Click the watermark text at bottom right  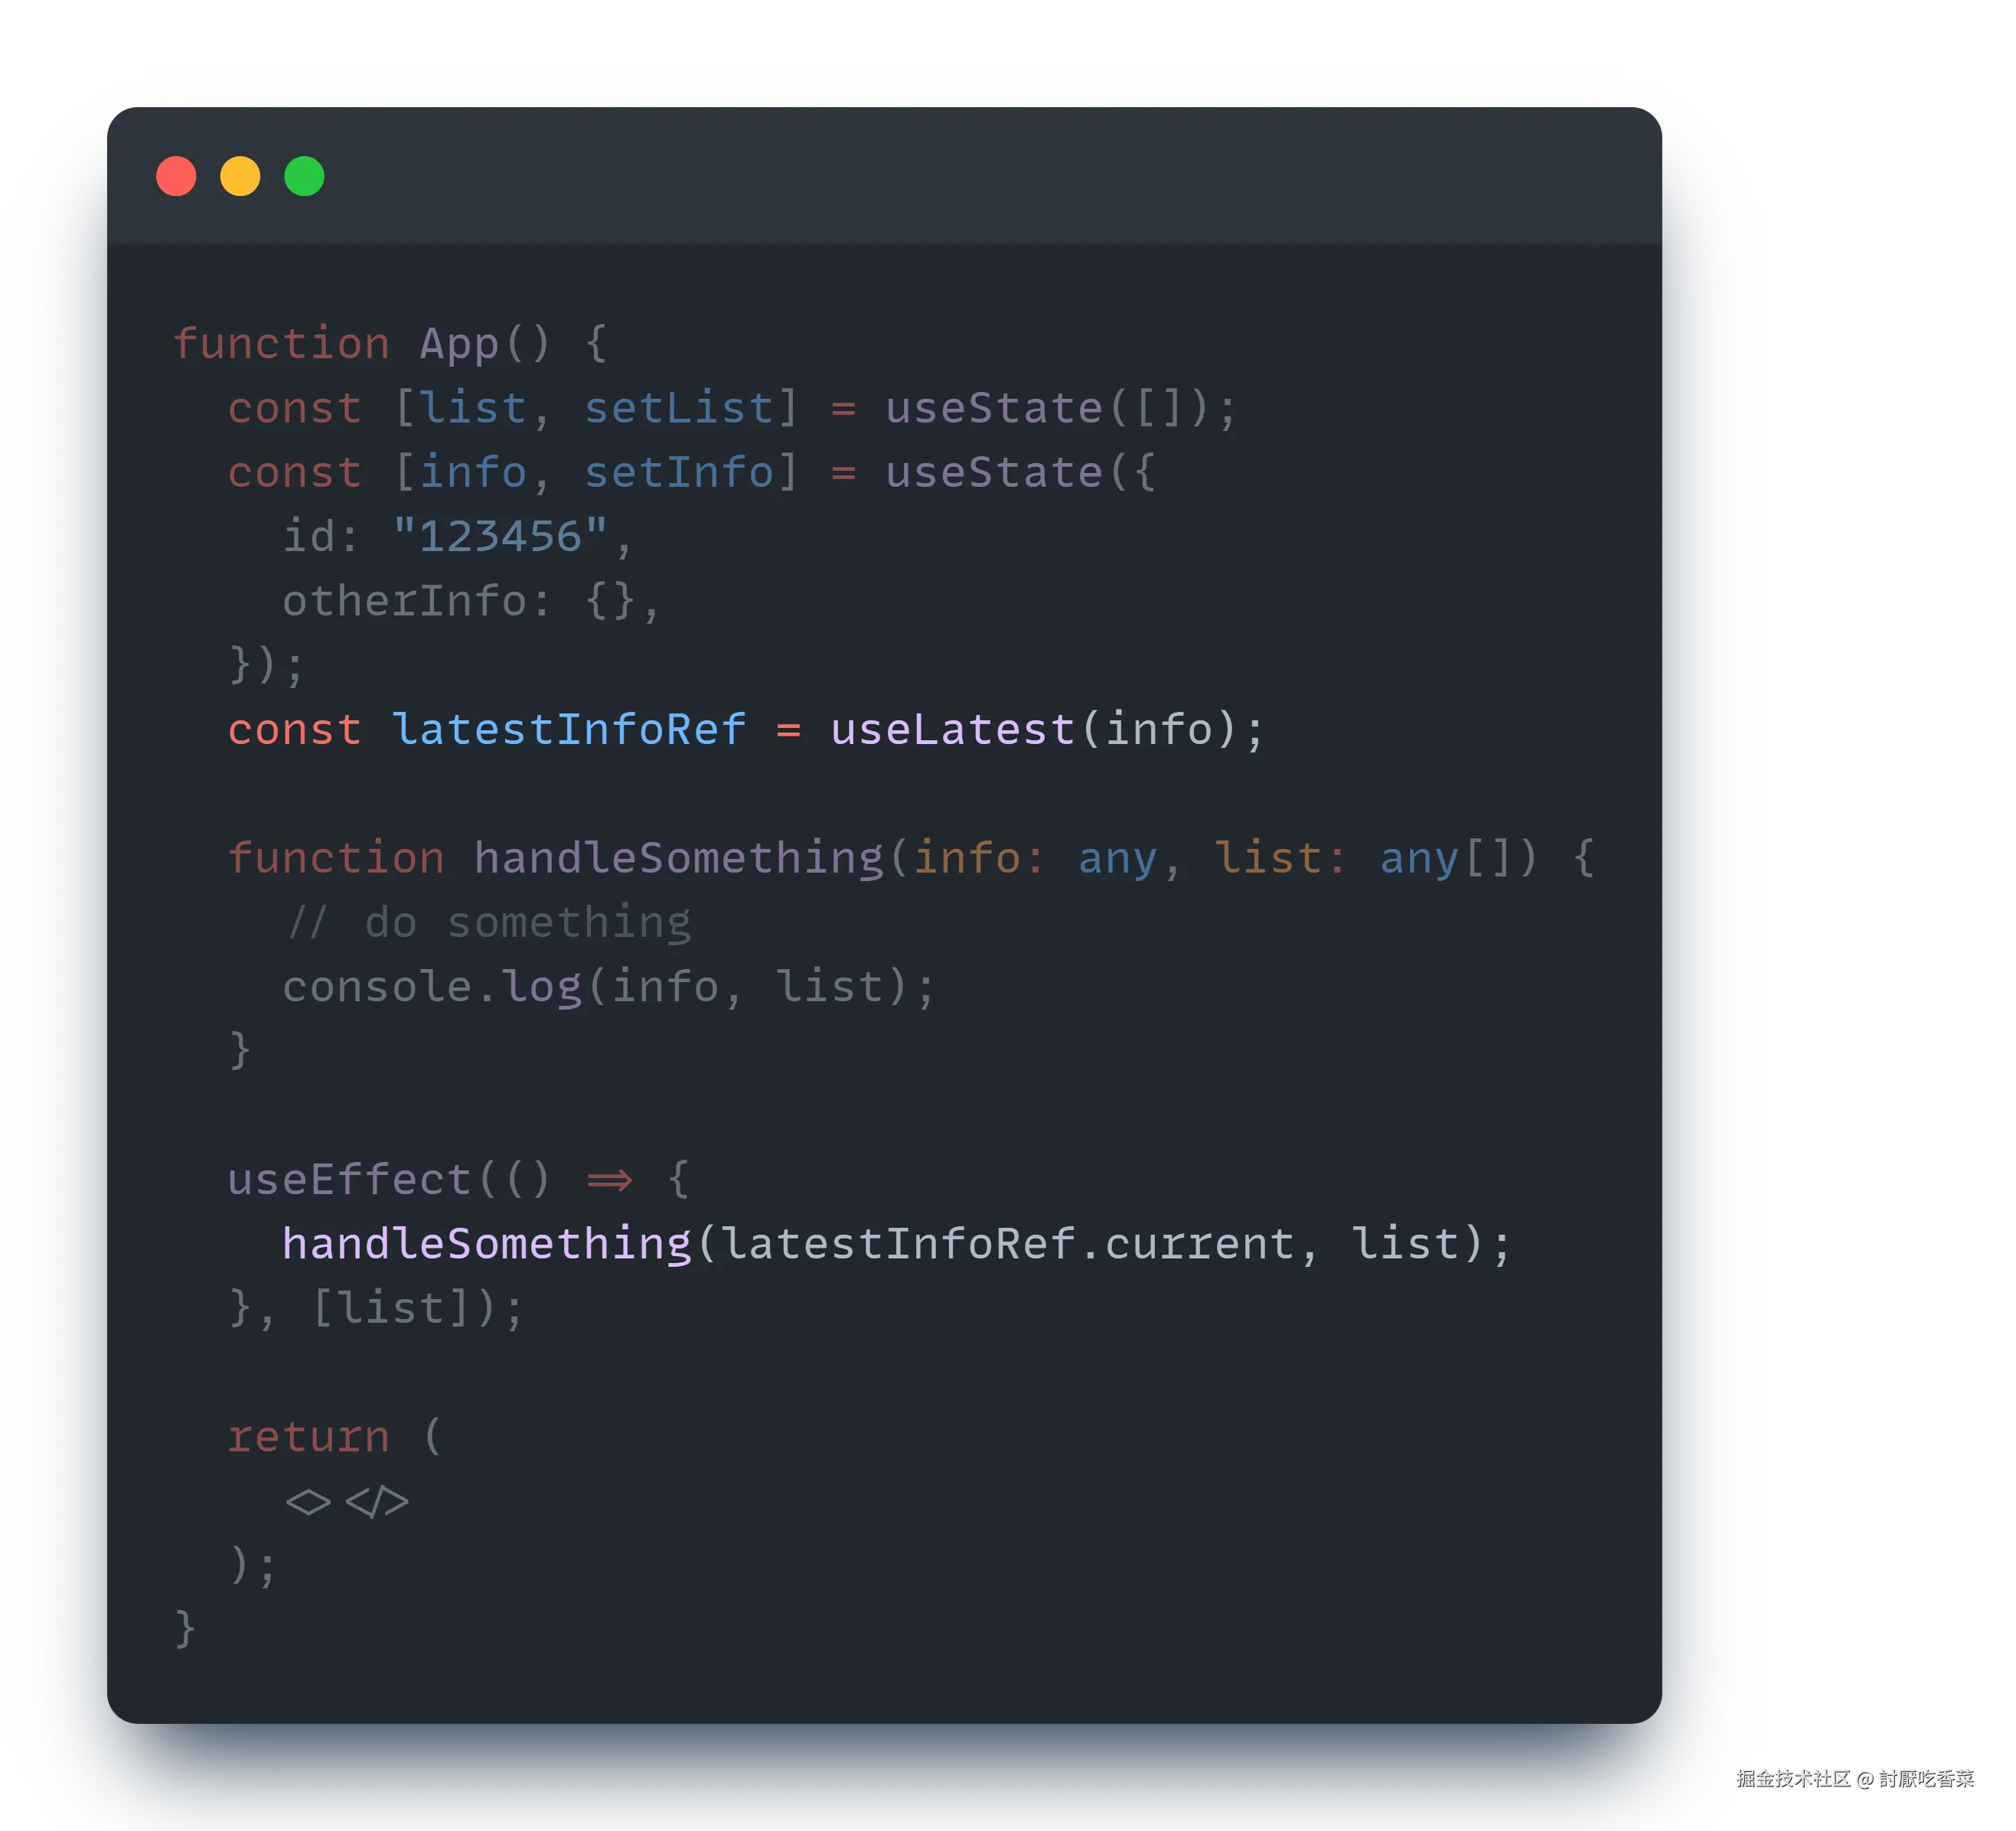1855,1779
